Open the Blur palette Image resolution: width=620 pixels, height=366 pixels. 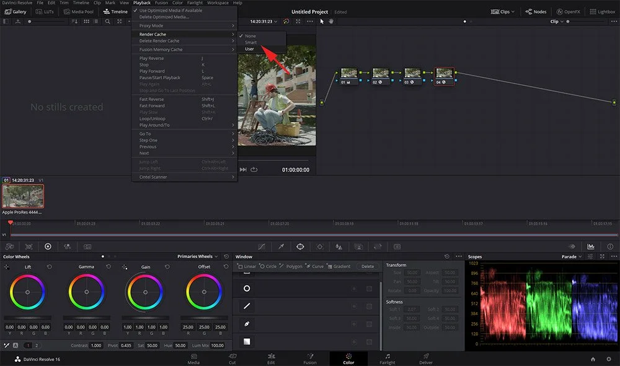point(339,246)
